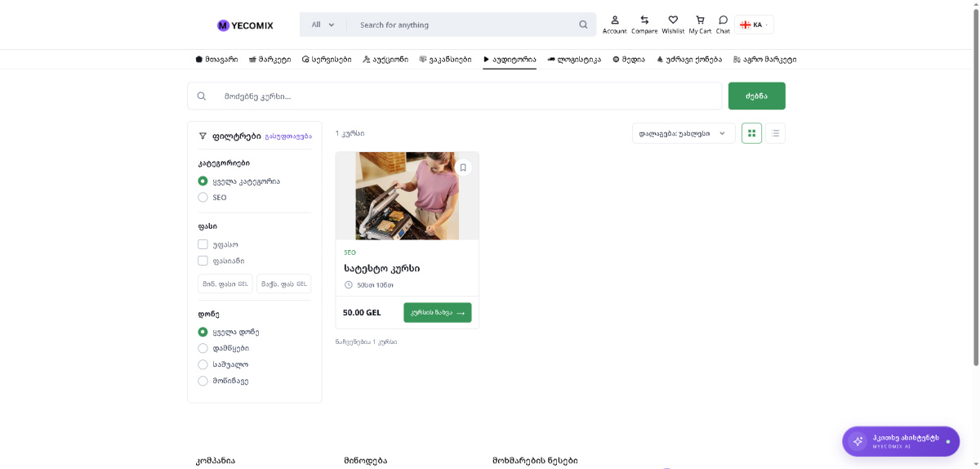Screen dimensions: 980x469
Task: Open the All category dropdown
Action: [x=323, y=25]
